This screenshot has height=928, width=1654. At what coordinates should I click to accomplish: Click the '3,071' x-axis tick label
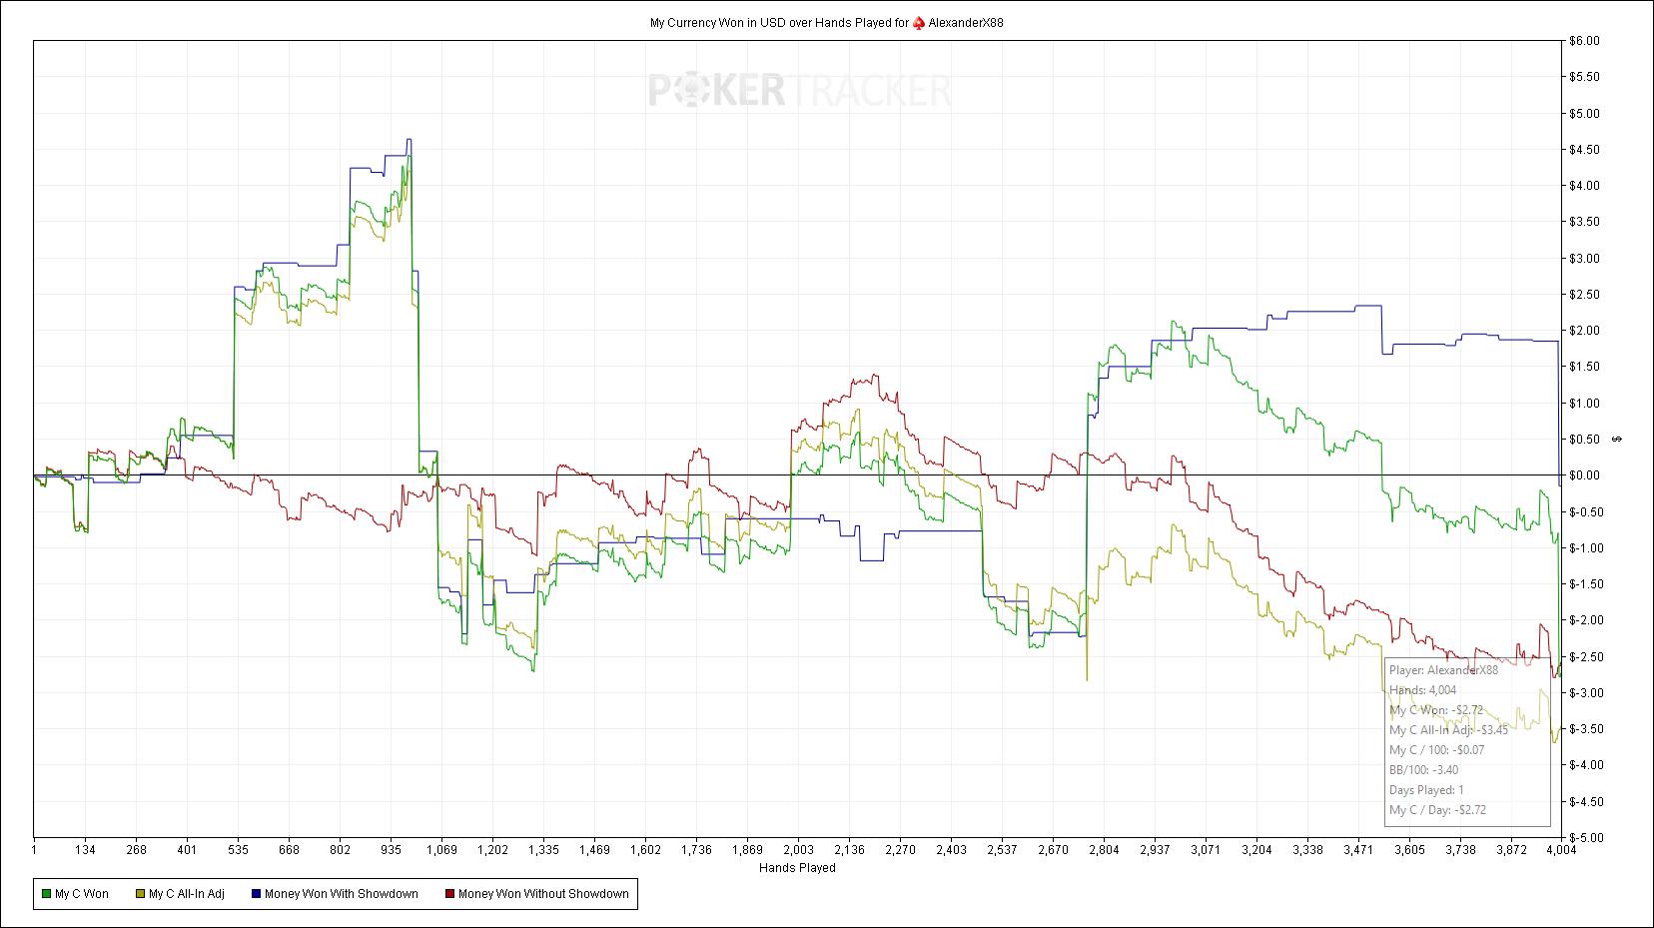pos(1206,851)
